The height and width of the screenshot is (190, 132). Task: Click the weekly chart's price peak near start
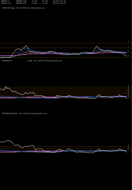click(x=5, y=87)
